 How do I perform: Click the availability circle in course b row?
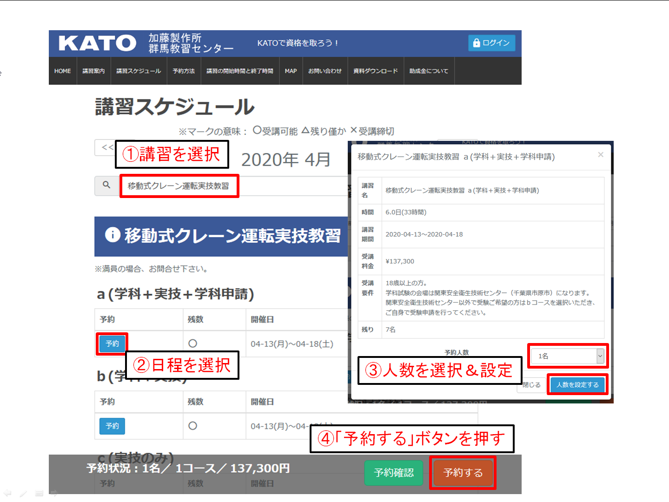click(x=192, y=426)
